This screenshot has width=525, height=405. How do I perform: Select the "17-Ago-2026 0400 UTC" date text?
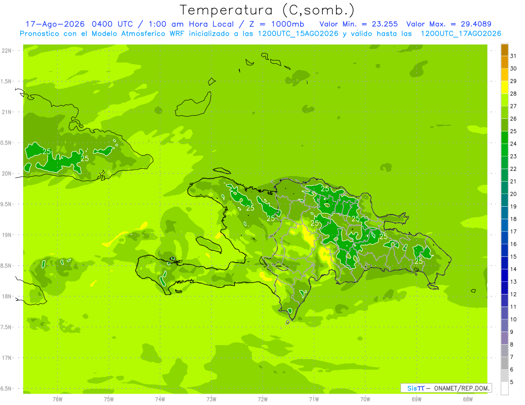[x=80, y=24]
